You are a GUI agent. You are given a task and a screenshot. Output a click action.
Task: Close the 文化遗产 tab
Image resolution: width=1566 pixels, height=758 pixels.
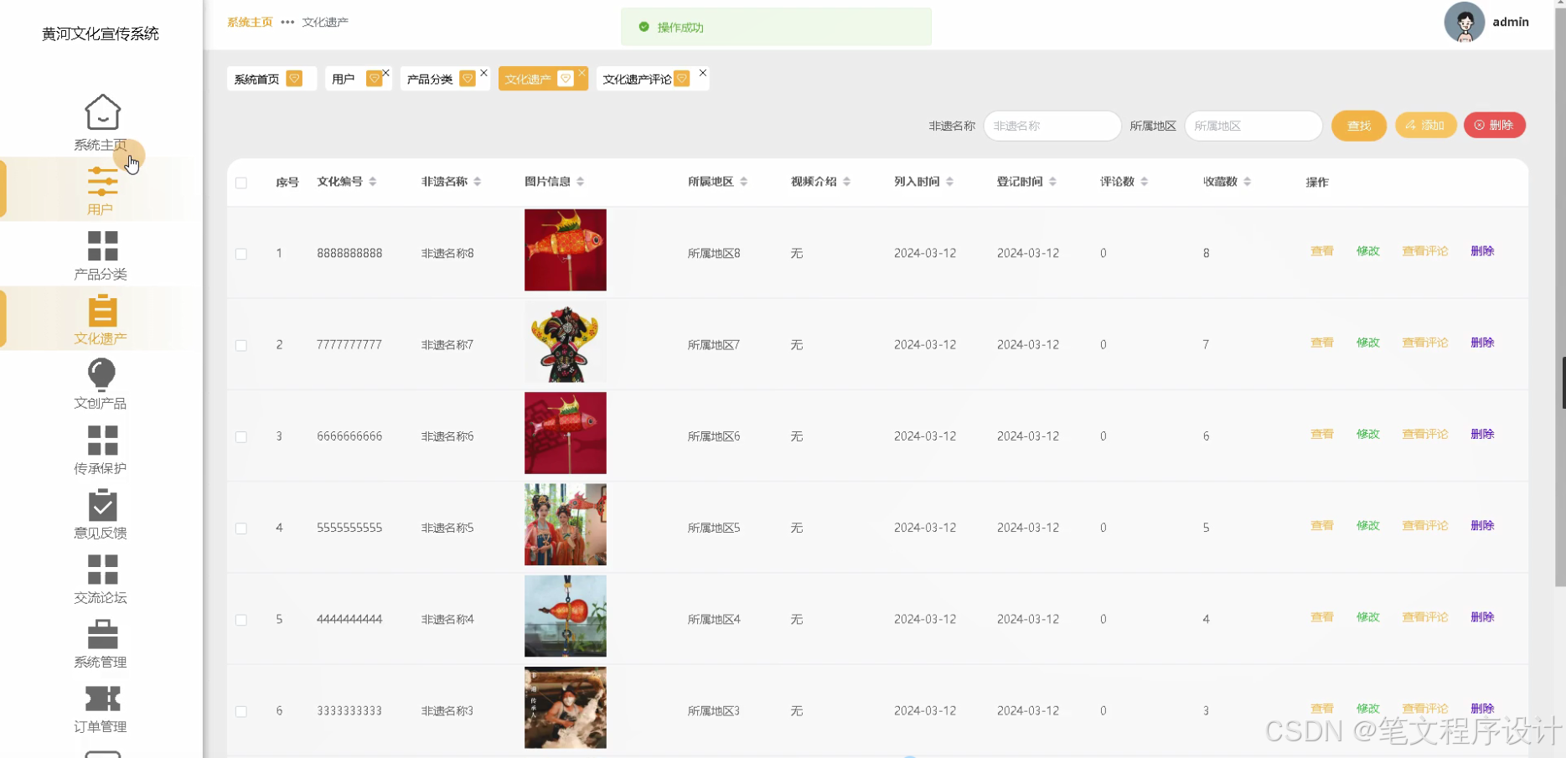[582, 73]
